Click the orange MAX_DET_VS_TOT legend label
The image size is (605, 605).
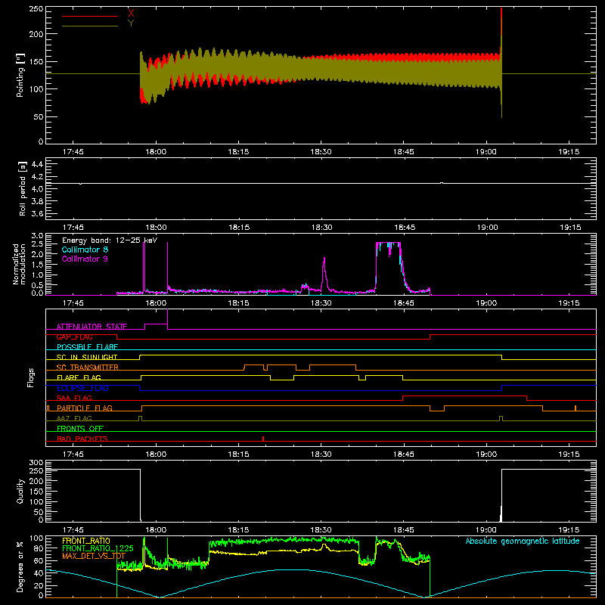pos(94,556)
